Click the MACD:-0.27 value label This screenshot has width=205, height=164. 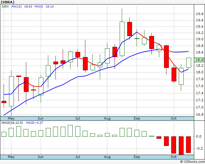(35, 123)
